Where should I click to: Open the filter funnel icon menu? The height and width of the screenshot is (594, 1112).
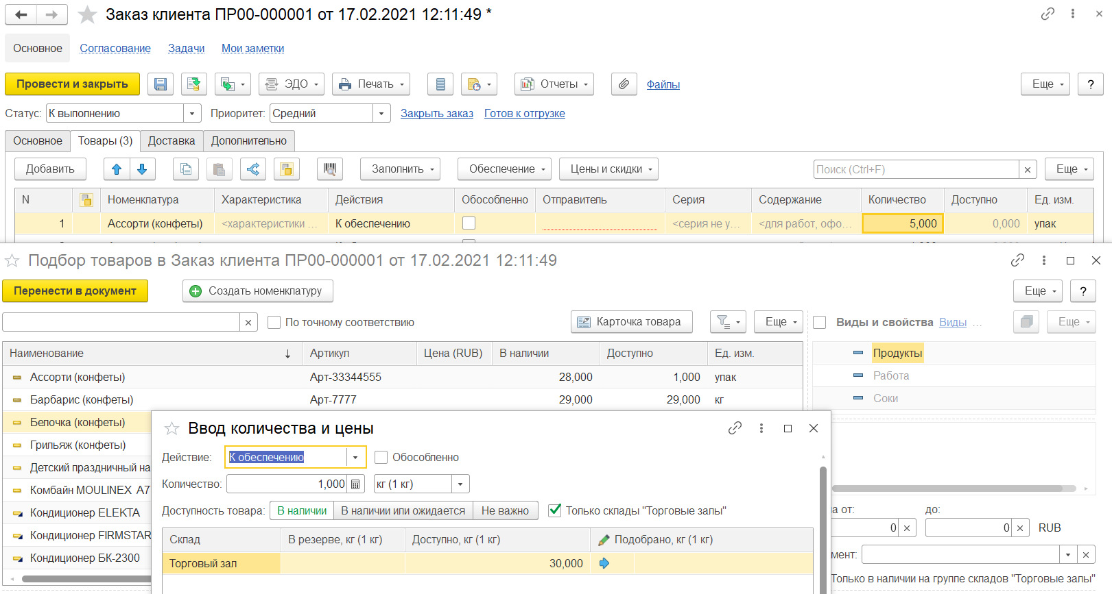(x=728, y=322)
